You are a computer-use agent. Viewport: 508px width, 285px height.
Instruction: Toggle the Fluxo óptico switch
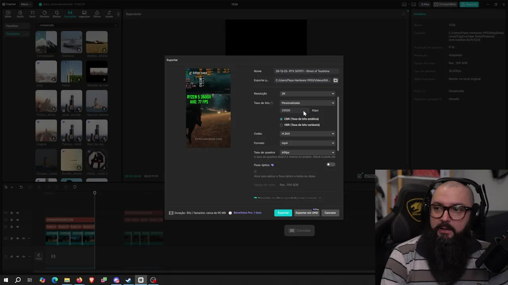pos(331,165)
